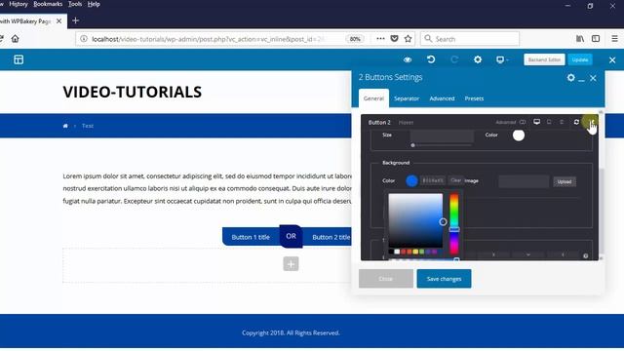624x351 pixels.
Task: Pick a shade in the color saturation square
Action: [x=415, y=220]
